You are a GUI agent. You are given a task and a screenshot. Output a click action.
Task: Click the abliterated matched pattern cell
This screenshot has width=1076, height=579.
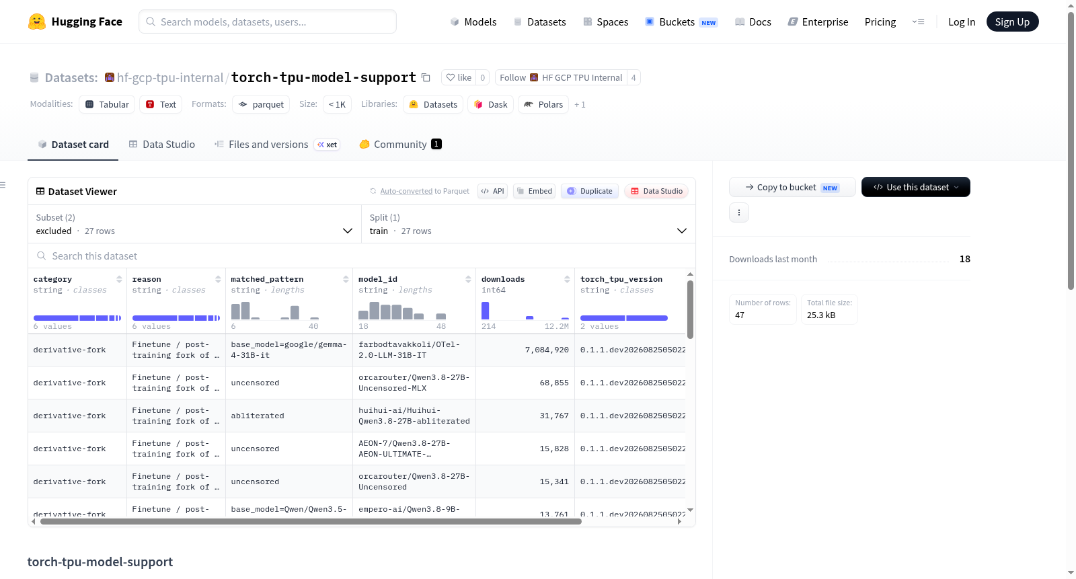pyautogui.click(x=289, y=416)
